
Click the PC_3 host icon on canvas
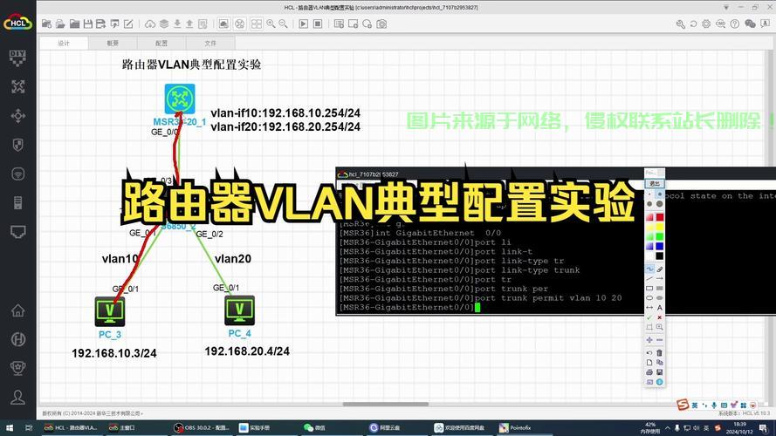tap(110, 311)
